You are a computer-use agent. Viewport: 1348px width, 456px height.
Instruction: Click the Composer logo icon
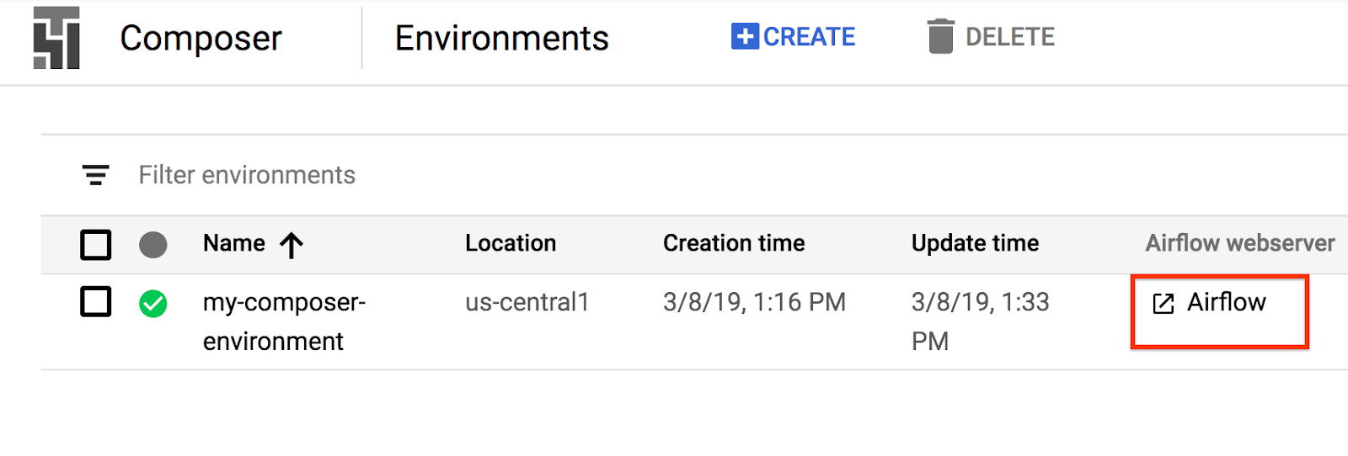point(56,39)
